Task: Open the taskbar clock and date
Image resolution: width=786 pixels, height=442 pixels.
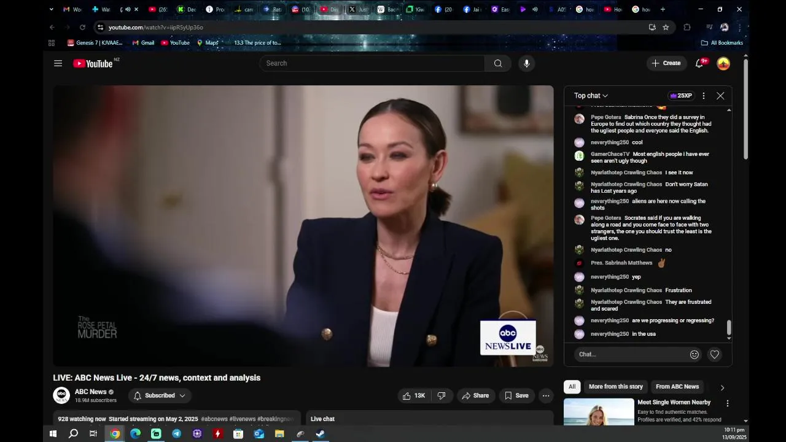Action: pyautogui.click(x=734, y=433)
